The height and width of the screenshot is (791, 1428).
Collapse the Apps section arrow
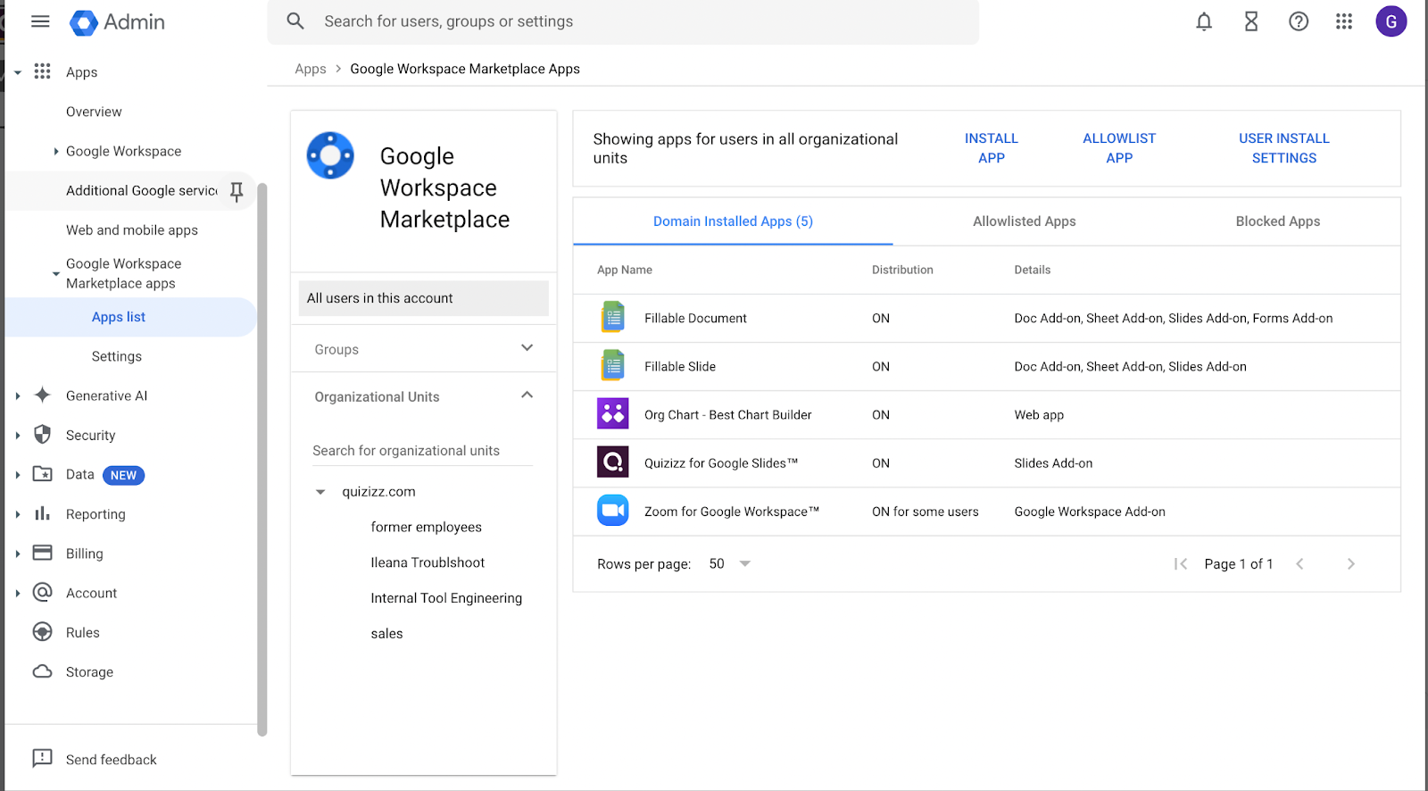(x=17, y=72)
